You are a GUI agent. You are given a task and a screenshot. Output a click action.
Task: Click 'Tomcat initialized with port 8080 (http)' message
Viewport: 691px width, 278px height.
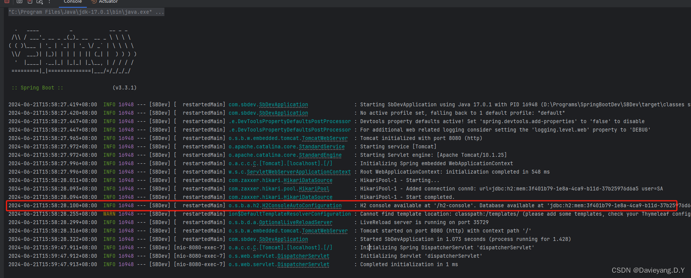click(x=421, y=138)
